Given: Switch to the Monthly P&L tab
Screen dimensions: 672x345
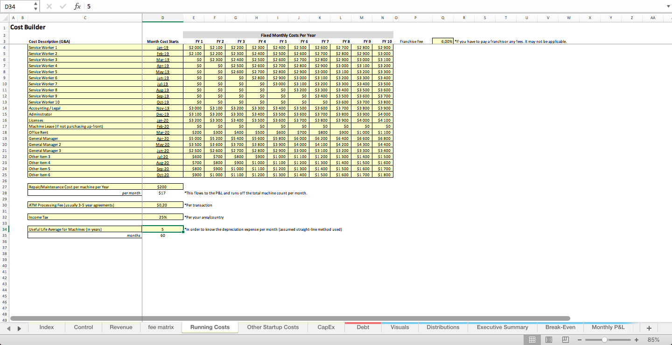Looking at the screenshot, I should (x=608, y=327).
